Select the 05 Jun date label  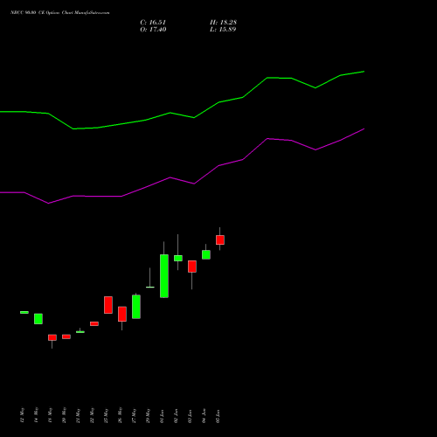coord(218,416)
